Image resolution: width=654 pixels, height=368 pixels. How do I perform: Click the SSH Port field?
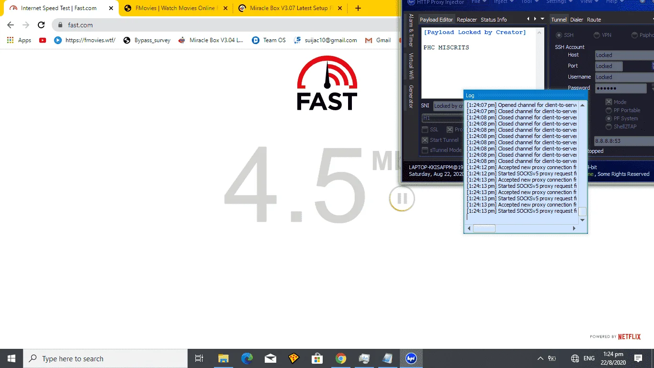[x=609, y=66]
